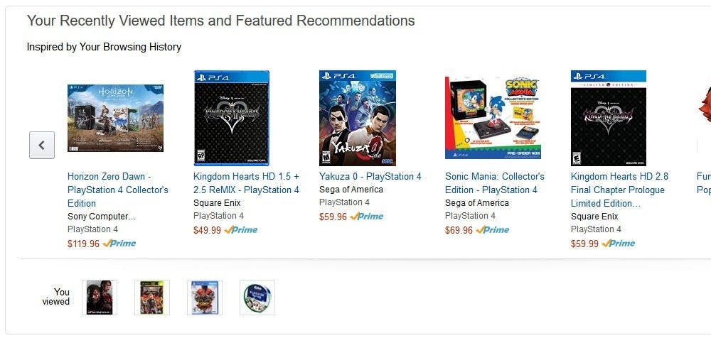The image size is (711, 338).
Task: Select the Yakuza 0 game cover image
Action: click(357, 118)
